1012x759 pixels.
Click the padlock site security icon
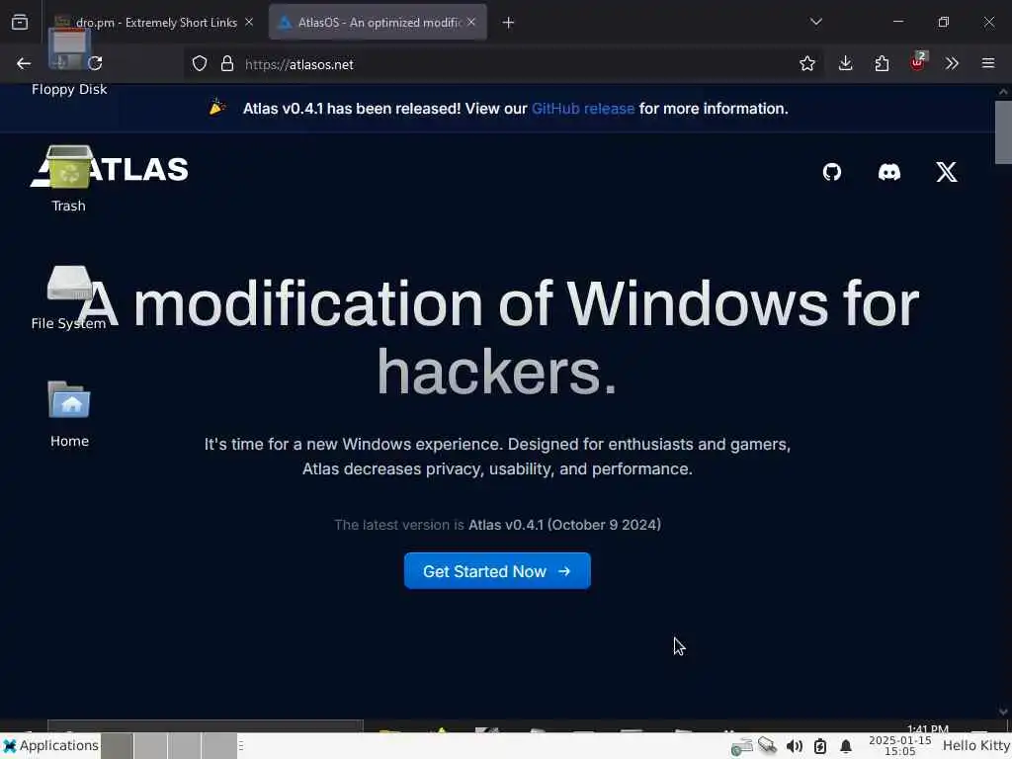[x=226, y=63]
